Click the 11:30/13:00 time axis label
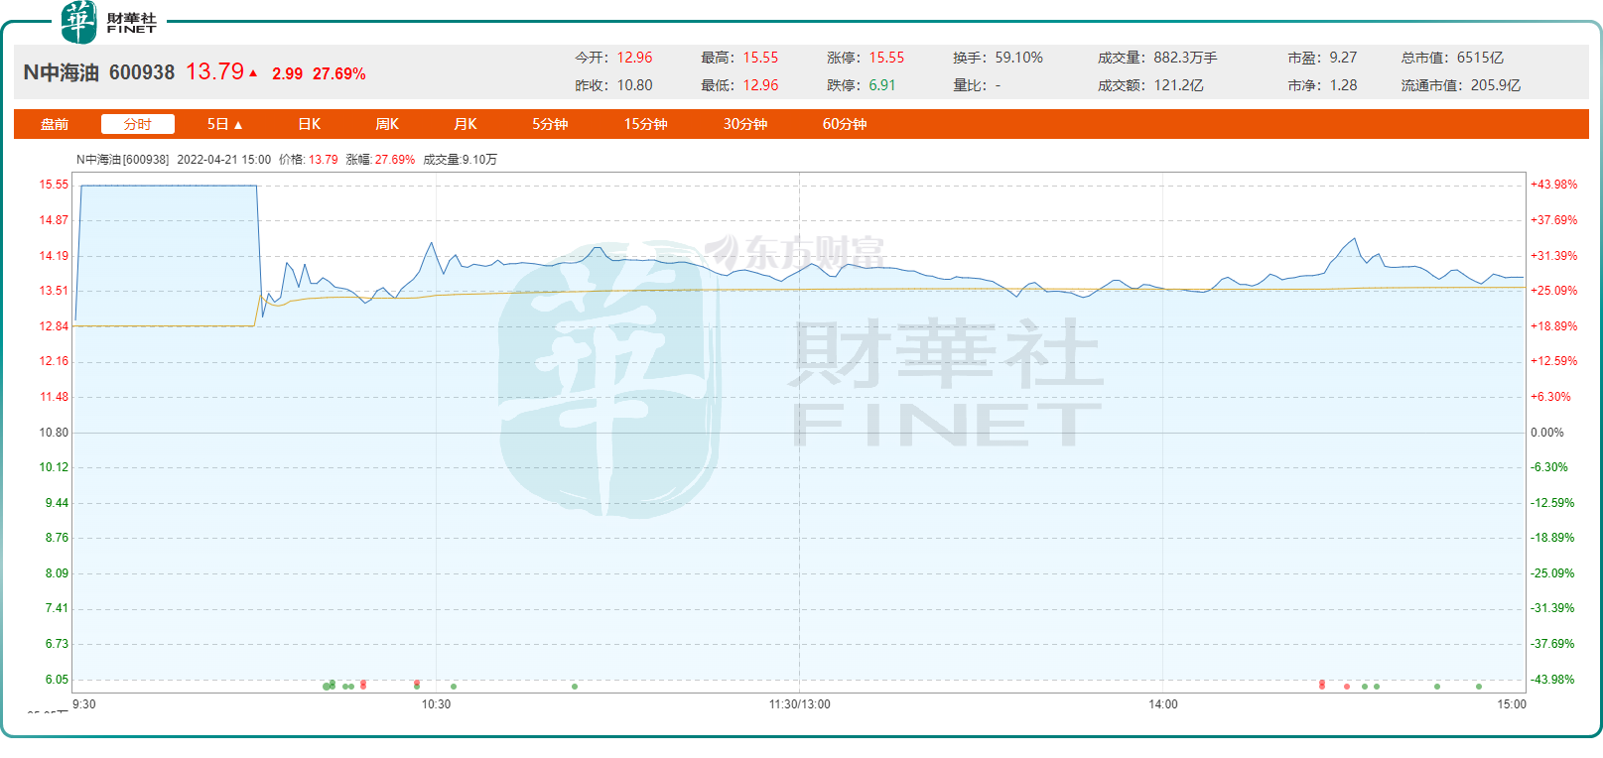The height and width of the screenshot is (758, 1603). click(799, 704)
